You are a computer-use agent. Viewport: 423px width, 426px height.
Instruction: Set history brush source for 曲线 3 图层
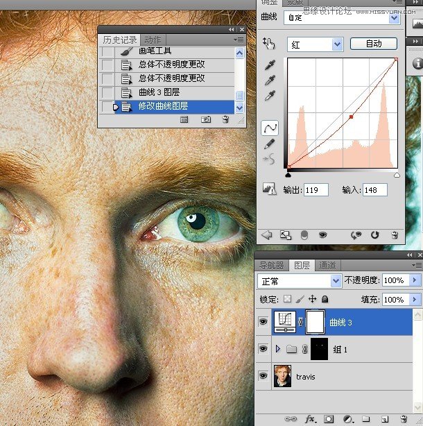click(x=107, y=93)
